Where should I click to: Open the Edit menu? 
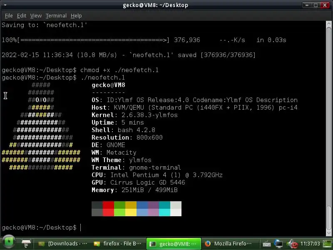click(x=22, y=16)
